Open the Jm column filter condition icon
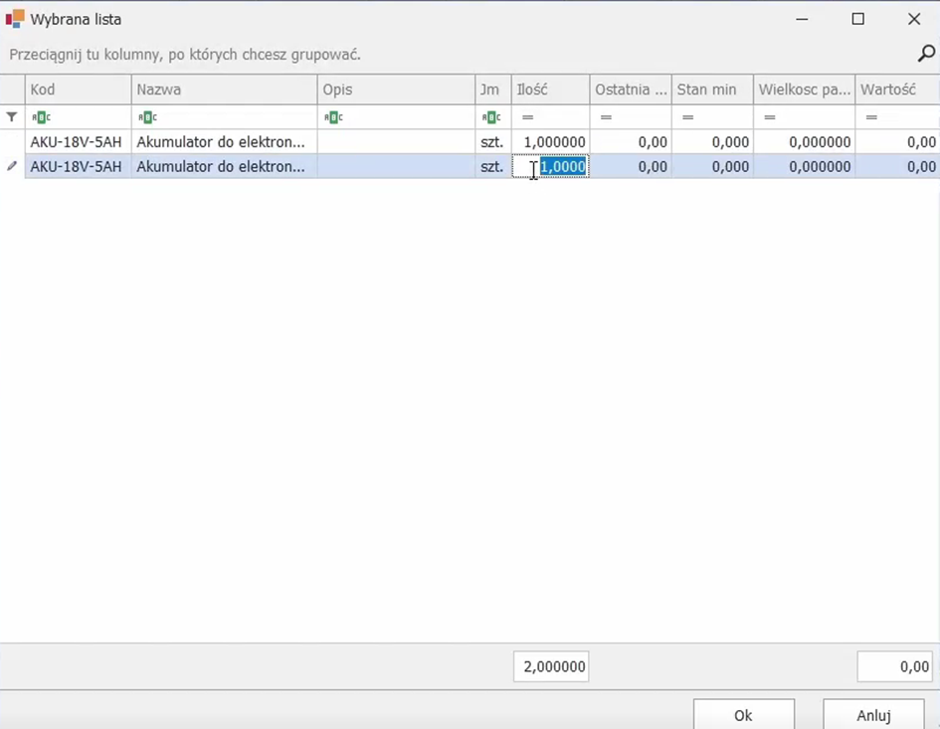 click(x=489, y=117)
